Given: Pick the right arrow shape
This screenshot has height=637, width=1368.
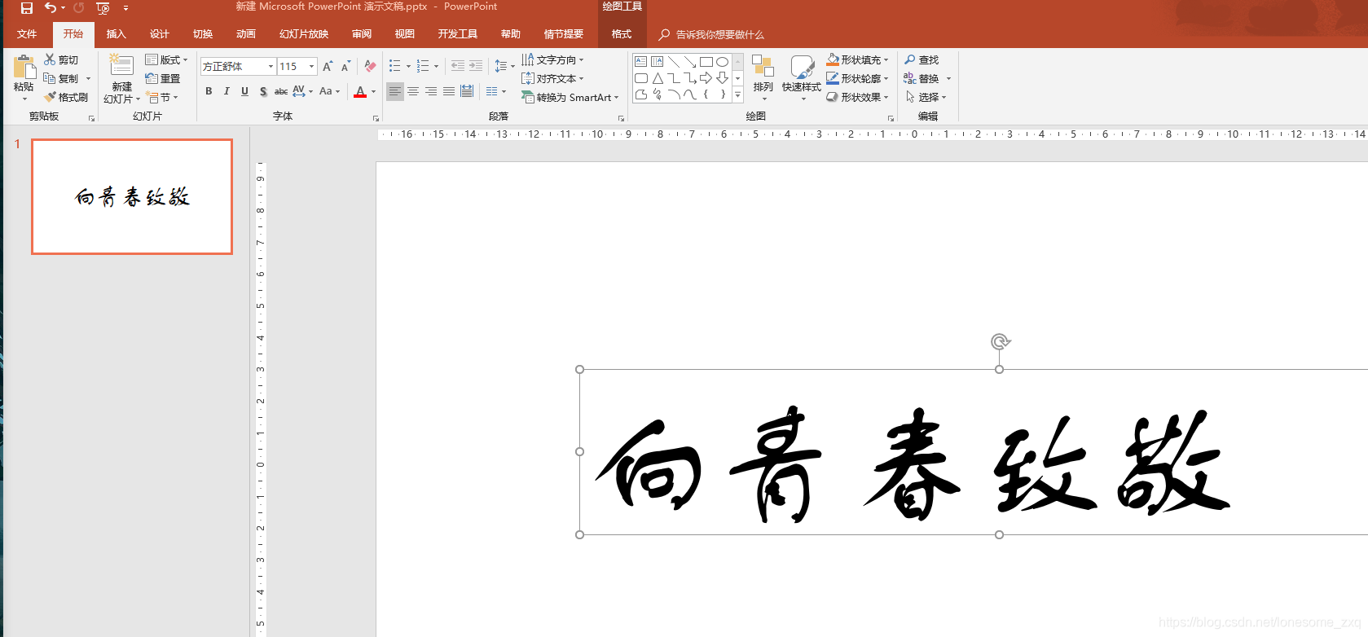Looking at the screenshot, I should point(706,78).
